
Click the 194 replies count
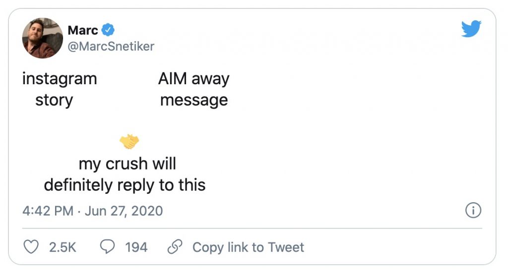(136, 247)
